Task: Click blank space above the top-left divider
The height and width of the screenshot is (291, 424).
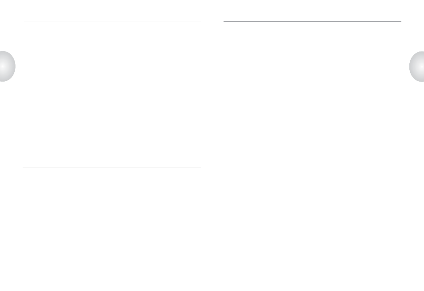Action: point(112,10)
